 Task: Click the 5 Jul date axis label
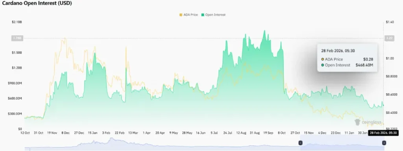[x=214, y=133]
